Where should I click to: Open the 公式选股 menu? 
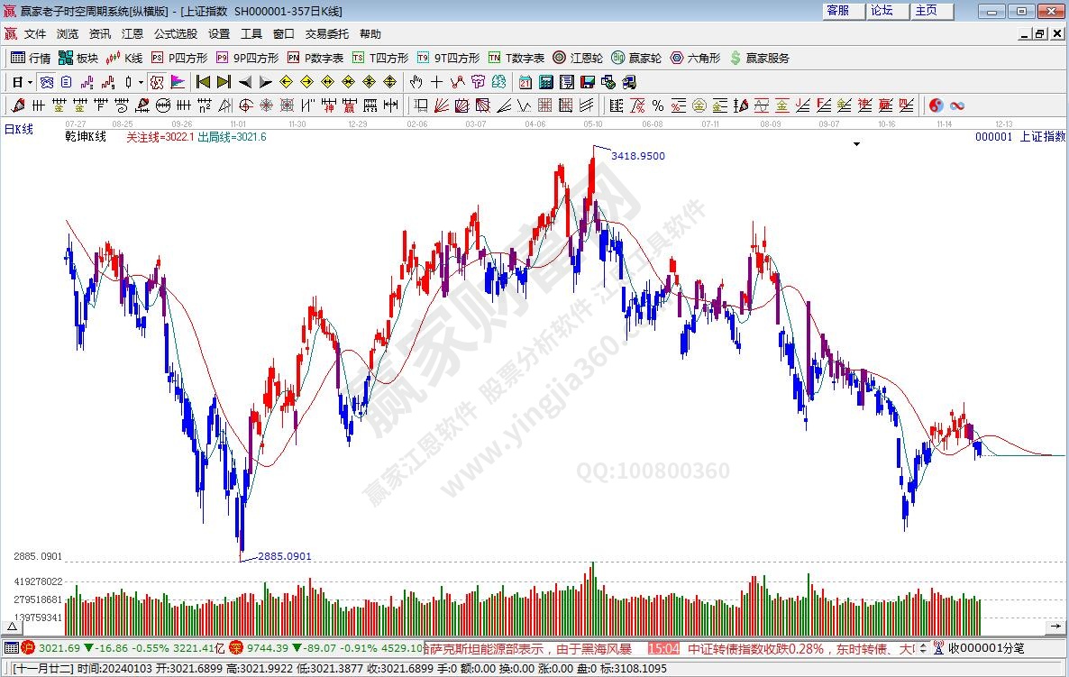click(x=175, y=34)
